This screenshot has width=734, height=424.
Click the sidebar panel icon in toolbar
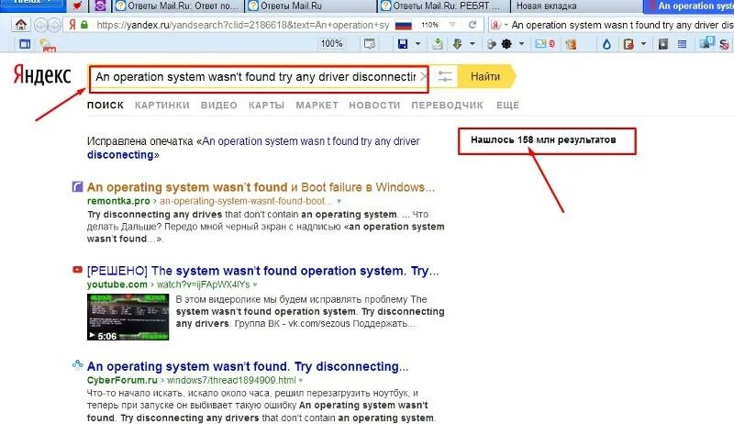[x=25, y=44]
